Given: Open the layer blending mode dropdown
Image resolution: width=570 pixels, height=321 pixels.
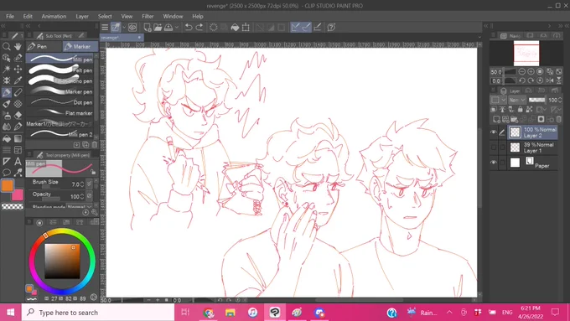Looking at the screenshot, I should (516, 100).
